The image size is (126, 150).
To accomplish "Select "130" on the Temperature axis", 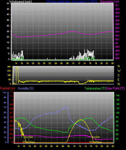I will 118,100.
